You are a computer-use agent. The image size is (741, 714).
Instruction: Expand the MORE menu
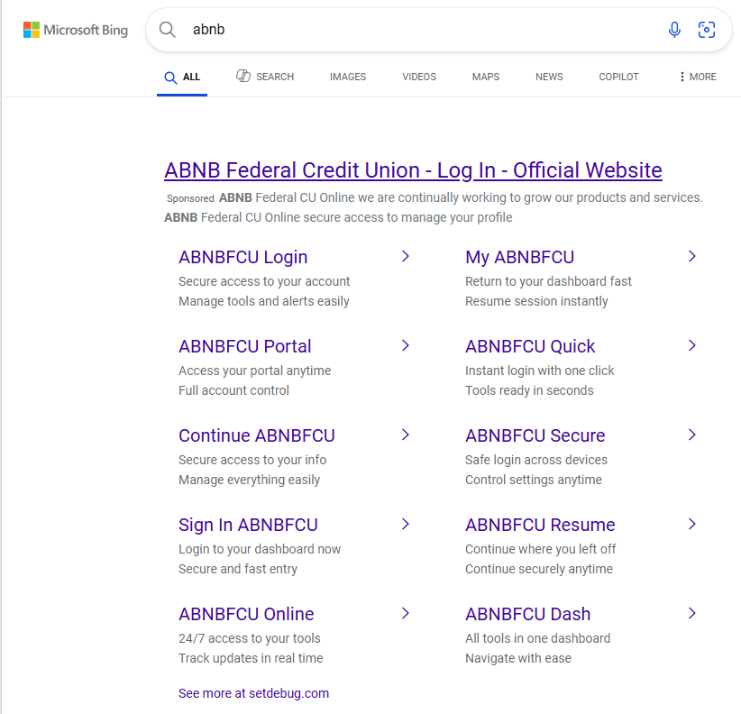(x=698, y=77)
